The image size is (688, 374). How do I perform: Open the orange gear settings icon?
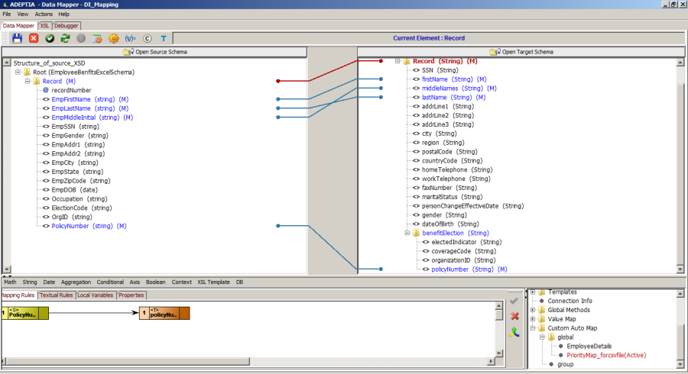point(114,38)
